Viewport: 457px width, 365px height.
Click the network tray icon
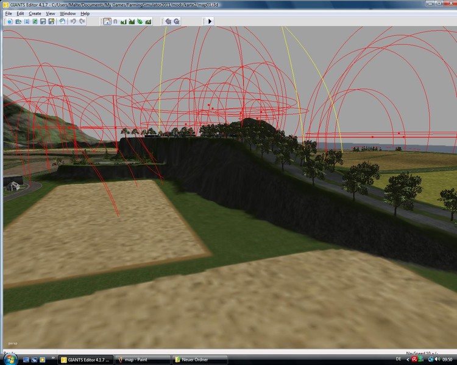[x=431, y=360]
